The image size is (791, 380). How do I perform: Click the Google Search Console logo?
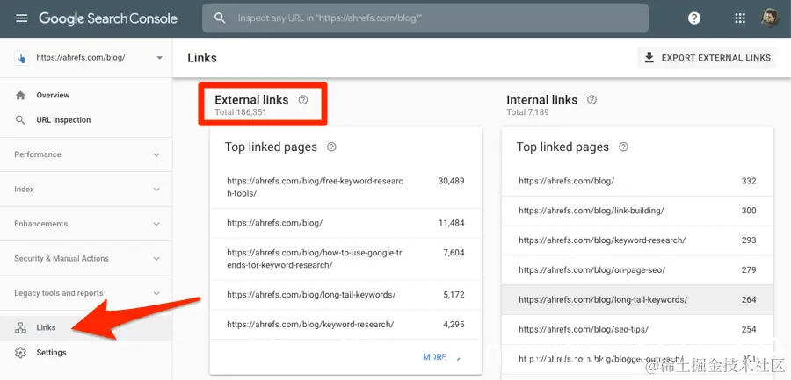108,18
